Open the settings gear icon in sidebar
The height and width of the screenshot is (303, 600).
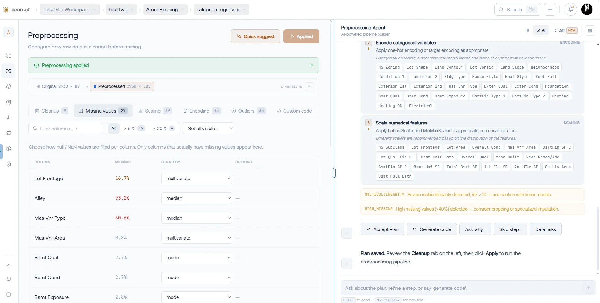tap(9, 164)
